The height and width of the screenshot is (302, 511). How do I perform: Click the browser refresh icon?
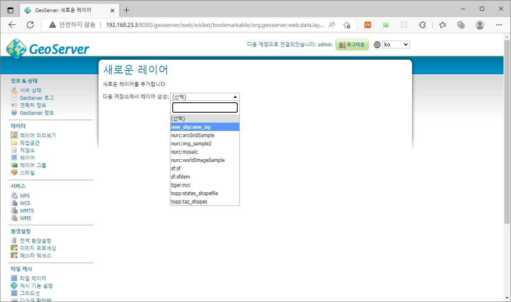[30, 25]
